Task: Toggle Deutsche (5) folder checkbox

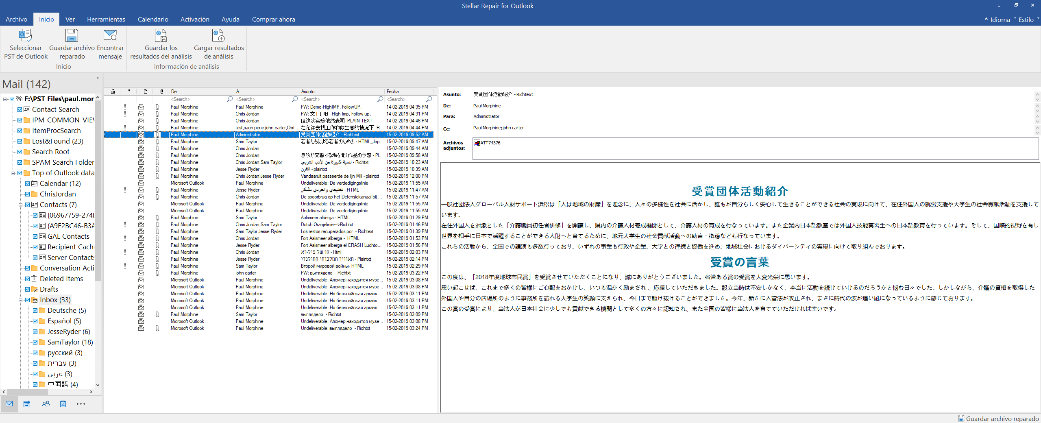Action: [x=35, y=310]
